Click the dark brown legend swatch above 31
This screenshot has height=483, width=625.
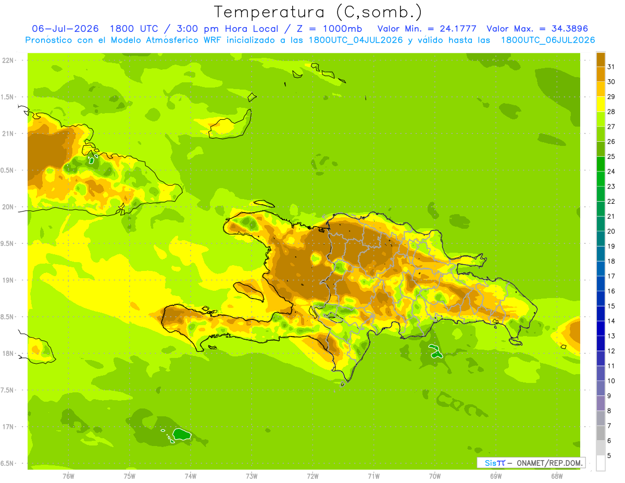click(601, 59)
